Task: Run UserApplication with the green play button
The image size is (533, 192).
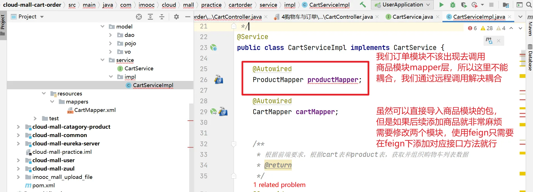Action: pyautogui.click(x=441, y=5)
